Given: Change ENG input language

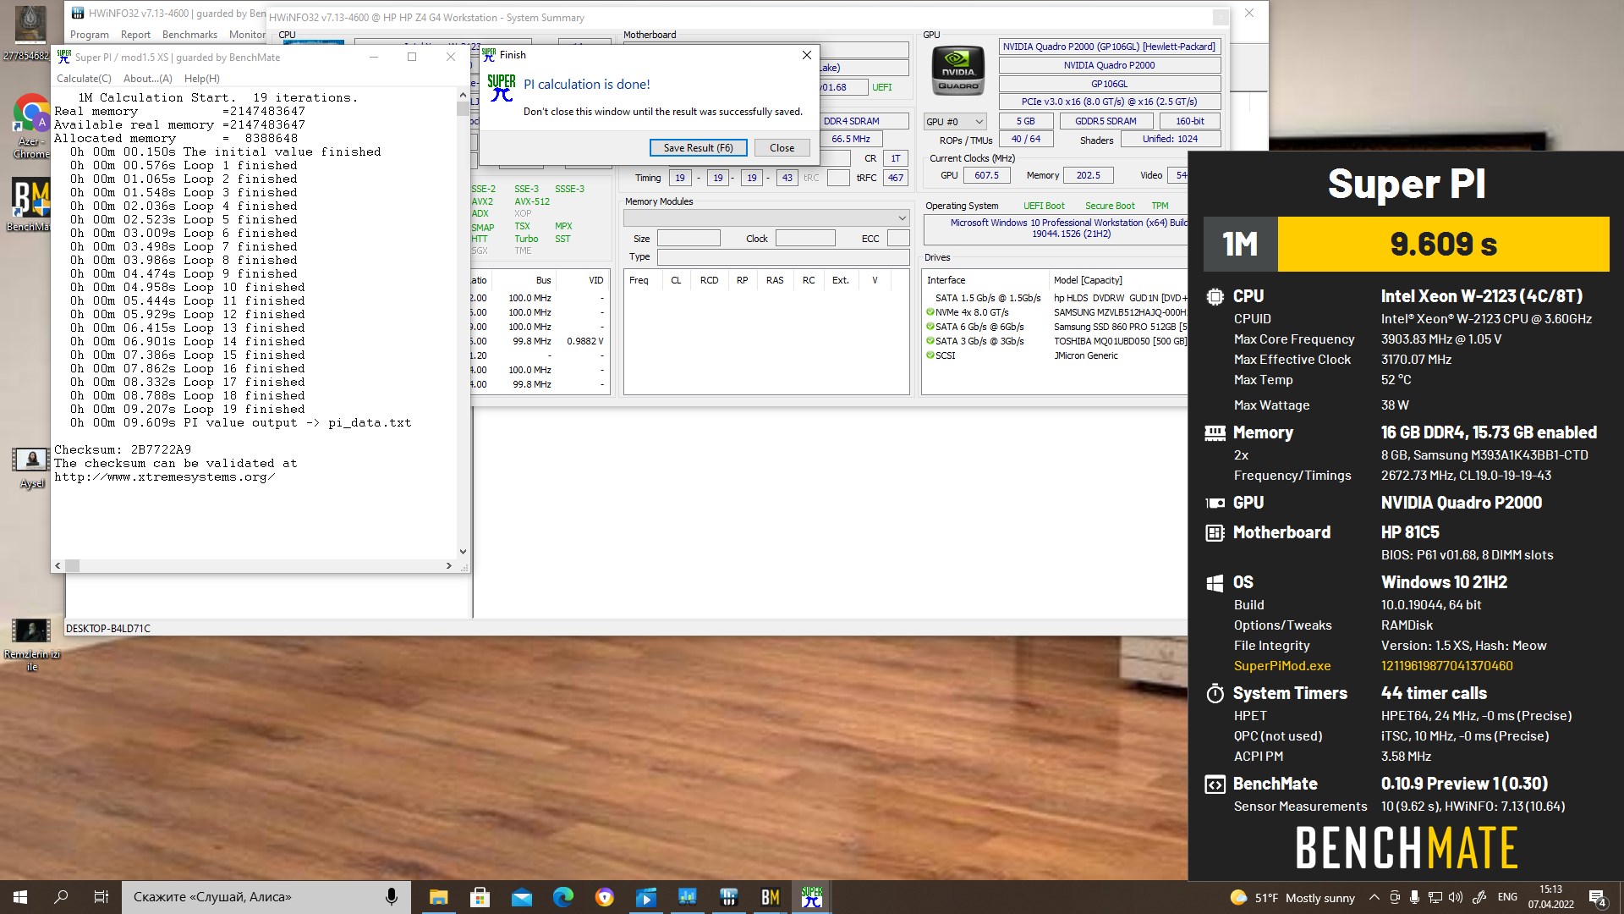Looking at the screenshot, I should [1507, 898].
